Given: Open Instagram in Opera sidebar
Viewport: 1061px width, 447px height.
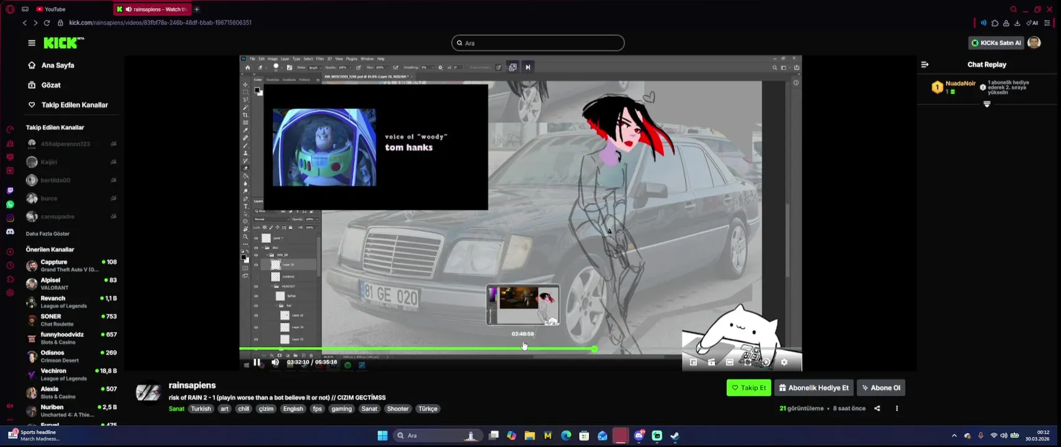Looking at the screenshot, I should tap(10, 218).
